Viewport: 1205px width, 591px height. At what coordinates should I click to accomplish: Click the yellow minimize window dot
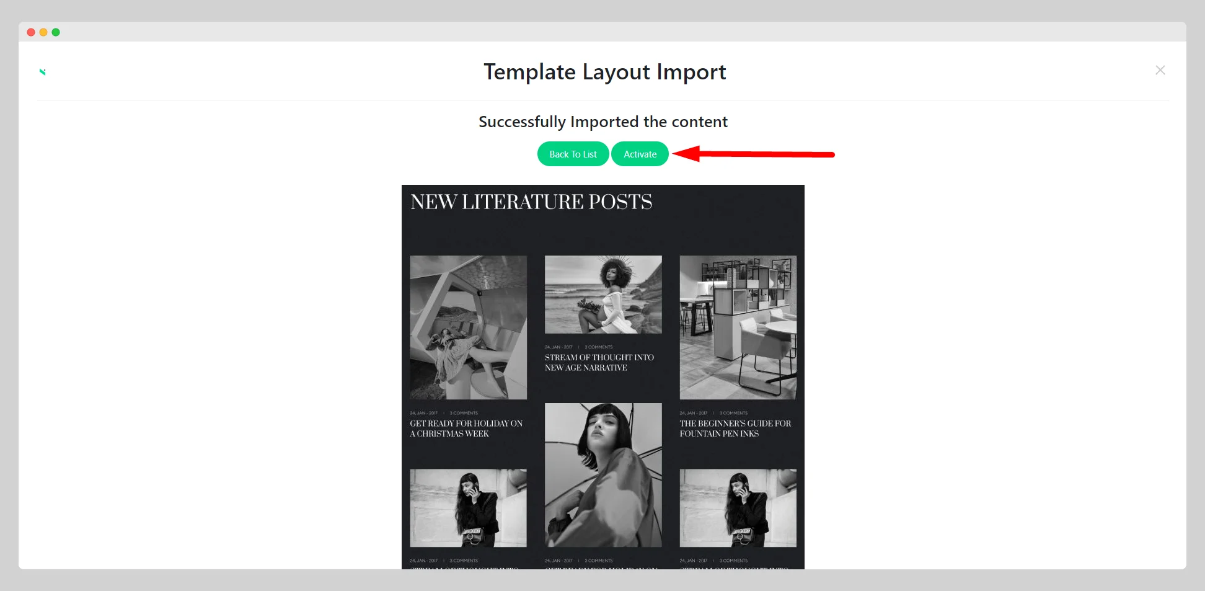pos(43,32)
